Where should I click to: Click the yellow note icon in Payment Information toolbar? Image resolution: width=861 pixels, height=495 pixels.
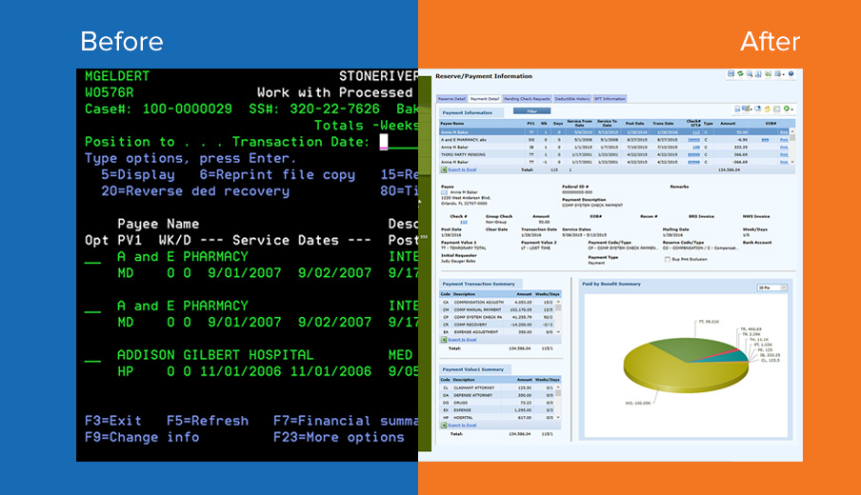click(x=767, y=109)
